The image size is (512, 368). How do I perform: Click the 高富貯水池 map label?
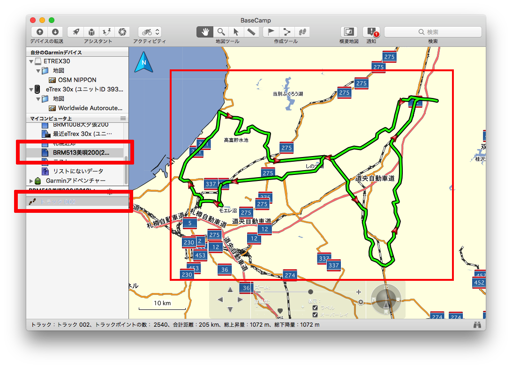coord(236,140)
